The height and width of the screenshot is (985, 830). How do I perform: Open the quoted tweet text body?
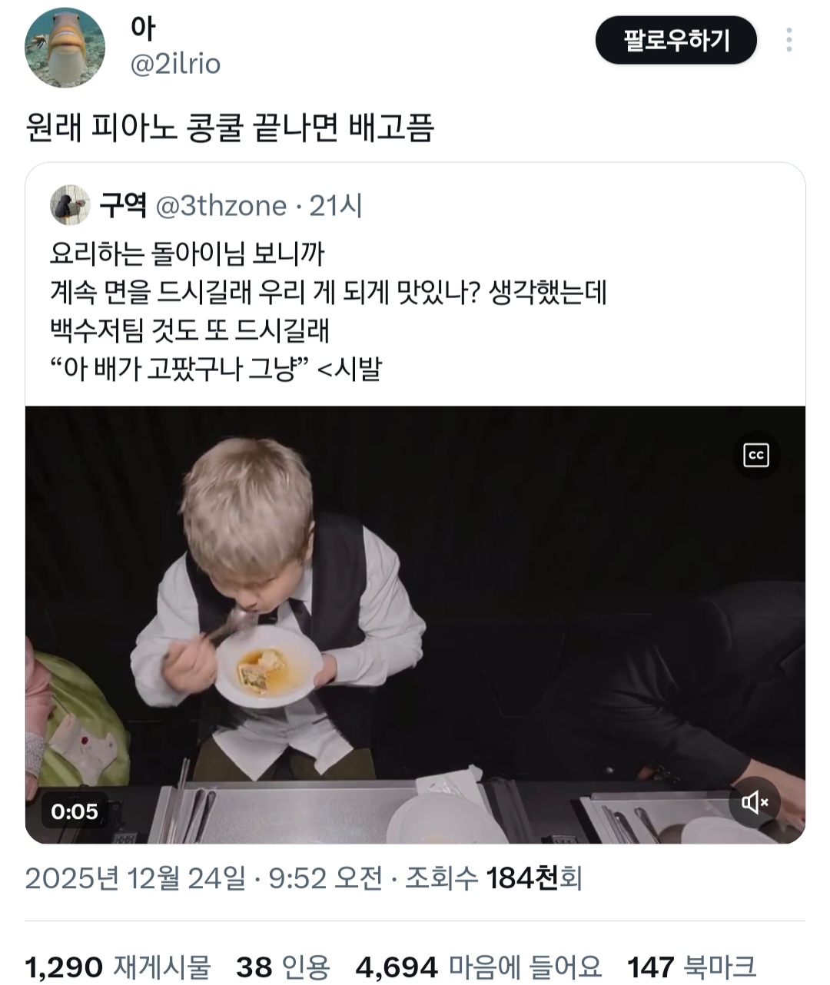pyautogui.click(x=329, y=311)
